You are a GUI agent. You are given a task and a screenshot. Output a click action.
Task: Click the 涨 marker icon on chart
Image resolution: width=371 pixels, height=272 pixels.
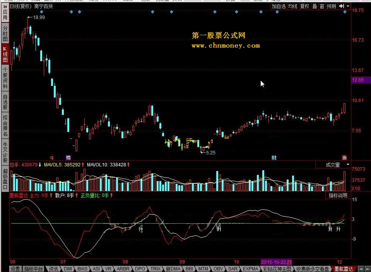[344, 157]
